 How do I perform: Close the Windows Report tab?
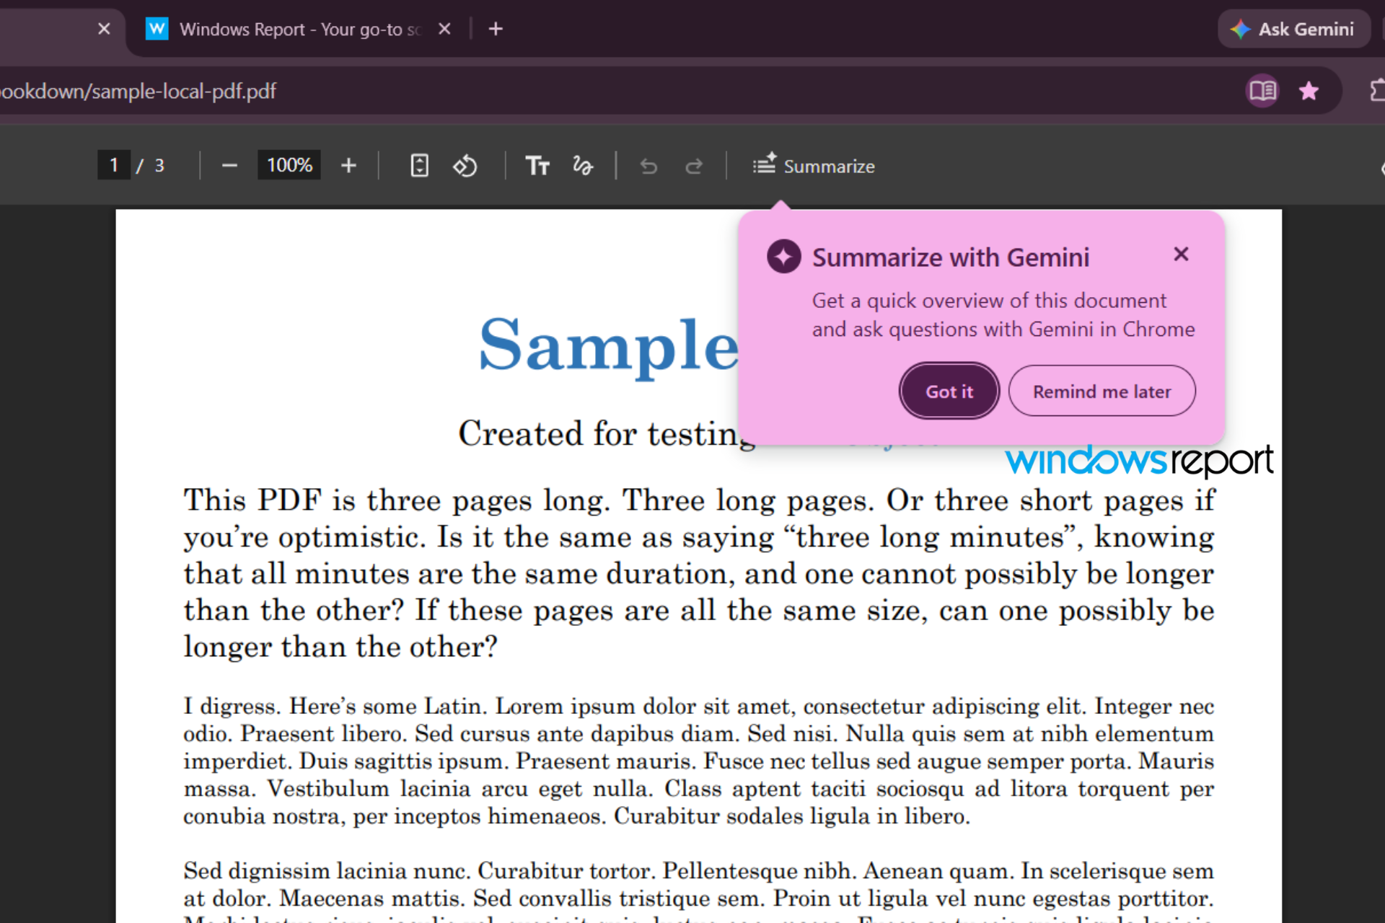(444, 29)
